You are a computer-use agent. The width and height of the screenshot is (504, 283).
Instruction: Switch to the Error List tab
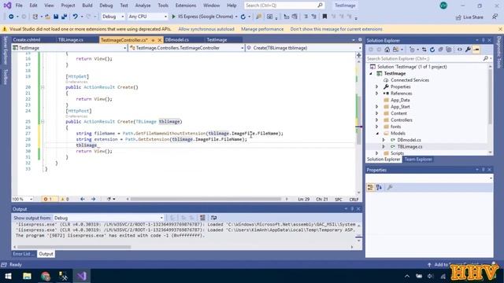(24, 254)
